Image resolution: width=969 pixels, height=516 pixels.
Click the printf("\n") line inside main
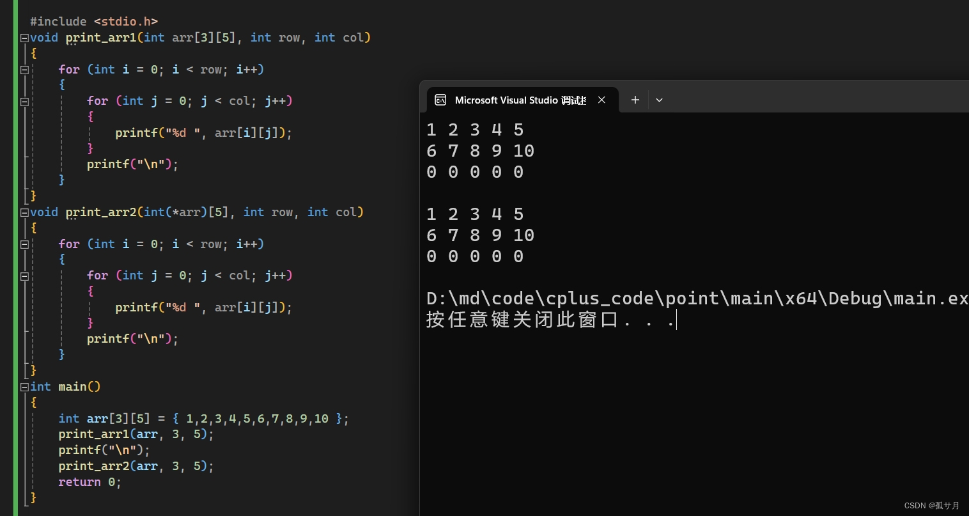coord(104,450)
